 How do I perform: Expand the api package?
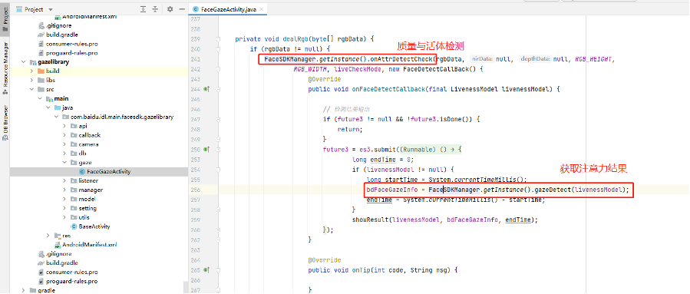click(64, 126)
